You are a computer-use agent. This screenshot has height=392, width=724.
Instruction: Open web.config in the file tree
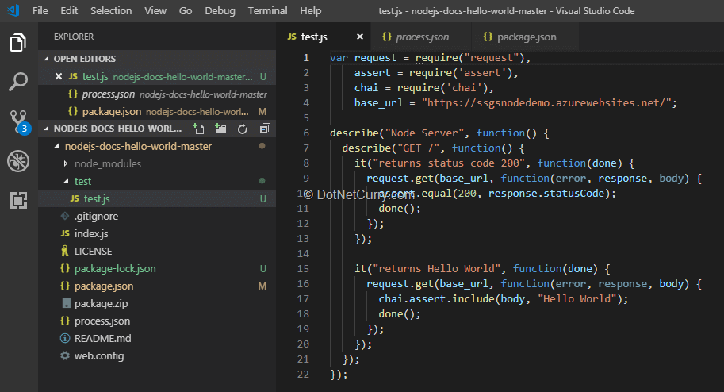click(157, 356)
